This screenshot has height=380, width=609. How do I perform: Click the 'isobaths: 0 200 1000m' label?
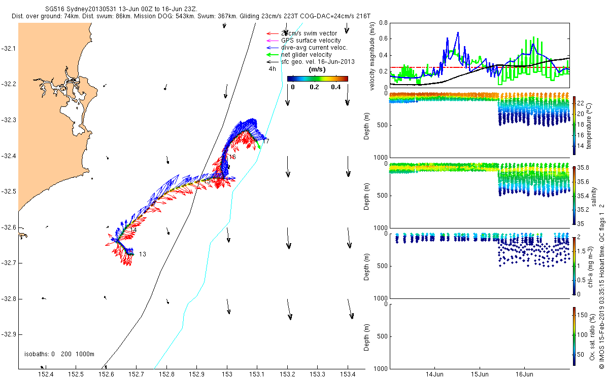click(x=58, y=354)
